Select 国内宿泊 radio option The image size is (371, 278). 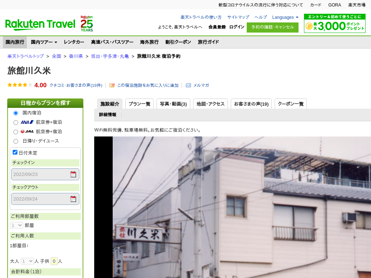(x=16, y=113)
